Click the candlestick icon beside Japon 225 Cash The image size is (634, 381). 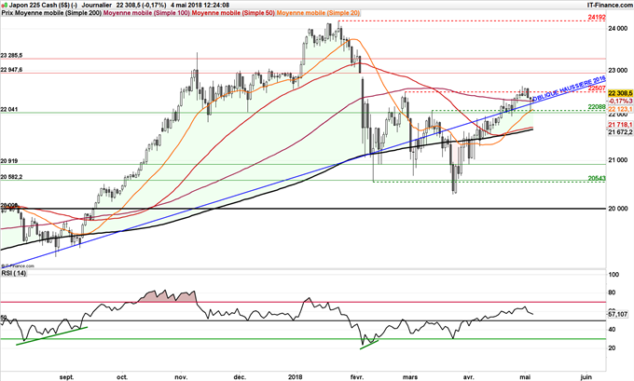[x=4, y=6]
